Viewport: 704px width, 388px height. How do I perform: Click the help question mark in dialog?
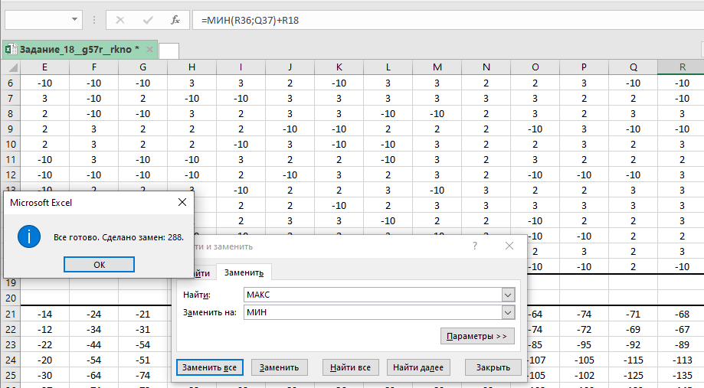(475, 246)
